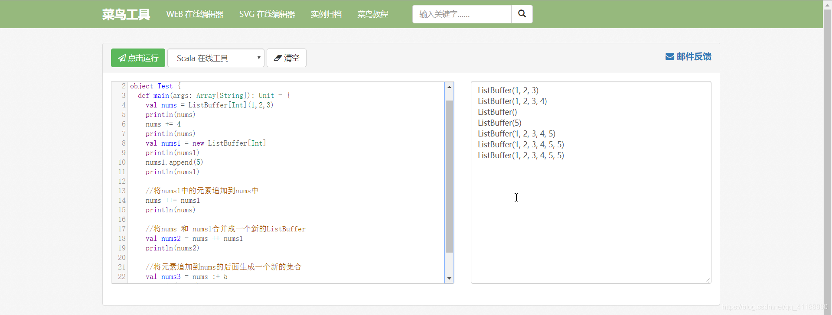Screen dimensions: 832x315
Task: Click the code editor vertical scrollbar thumb
Action: (x=449, y=176)
